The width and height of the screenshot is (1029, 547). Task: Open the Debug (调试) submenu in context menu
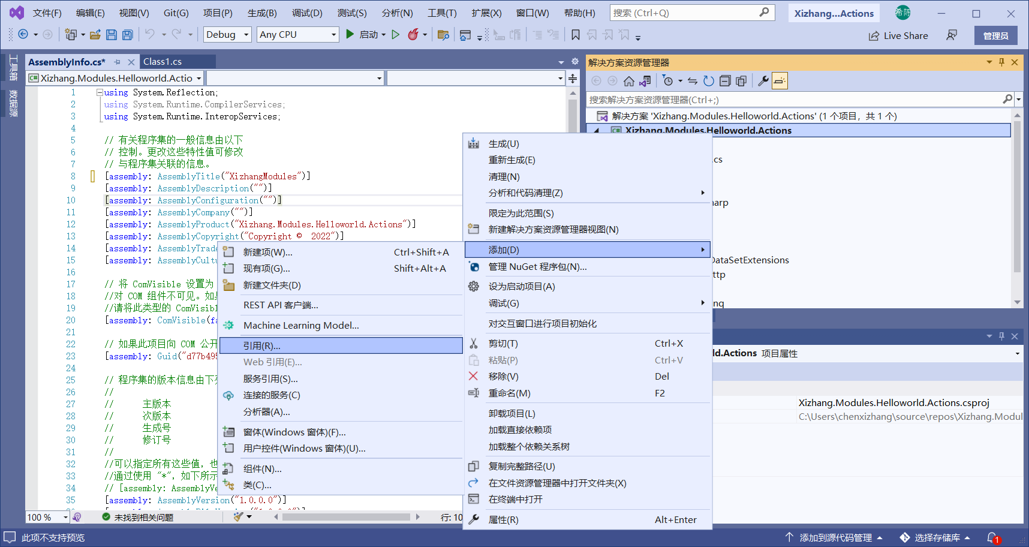(588, 303)
